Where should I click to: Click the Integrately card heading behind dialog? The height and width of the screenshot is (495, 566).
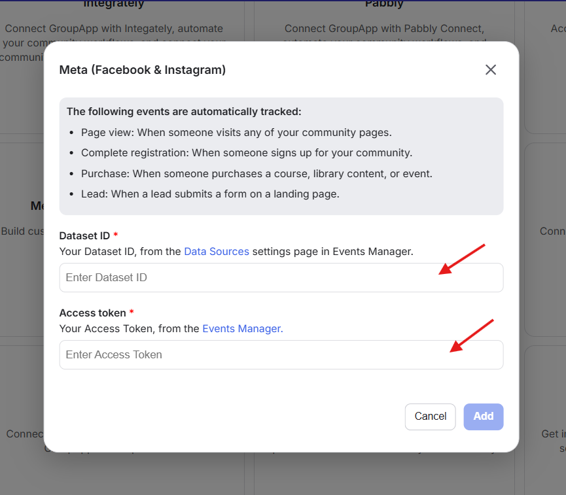(113, 4)
